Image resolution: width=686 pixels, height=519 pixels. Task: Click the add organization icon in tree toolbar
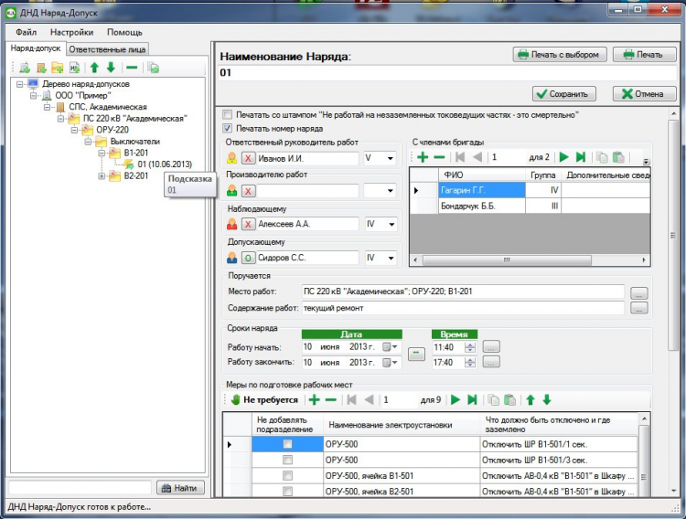click(x=25, y=68)
